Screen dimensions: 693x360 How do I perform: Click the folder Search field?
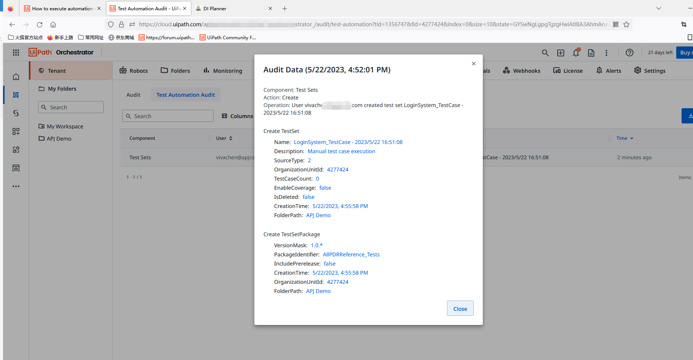[x=71, y=107]
